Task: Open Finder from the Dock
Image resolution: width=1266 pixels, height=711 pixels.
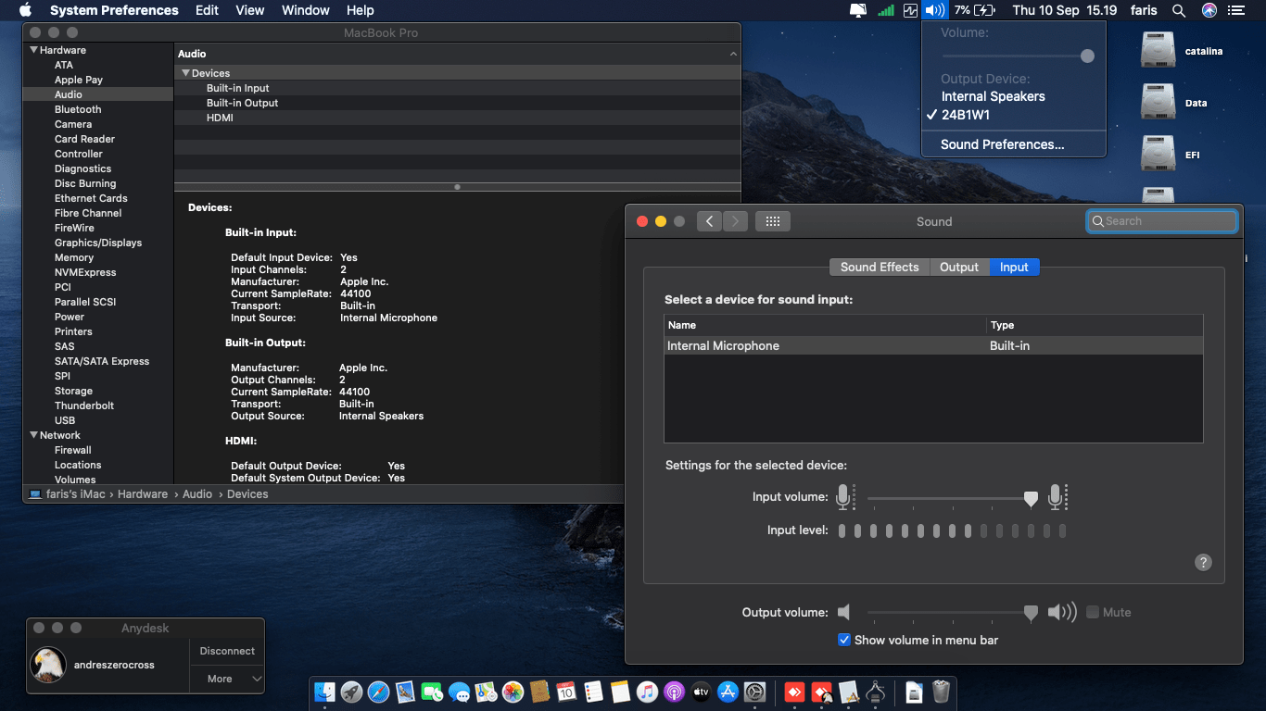Action: [x=324, y=692]
